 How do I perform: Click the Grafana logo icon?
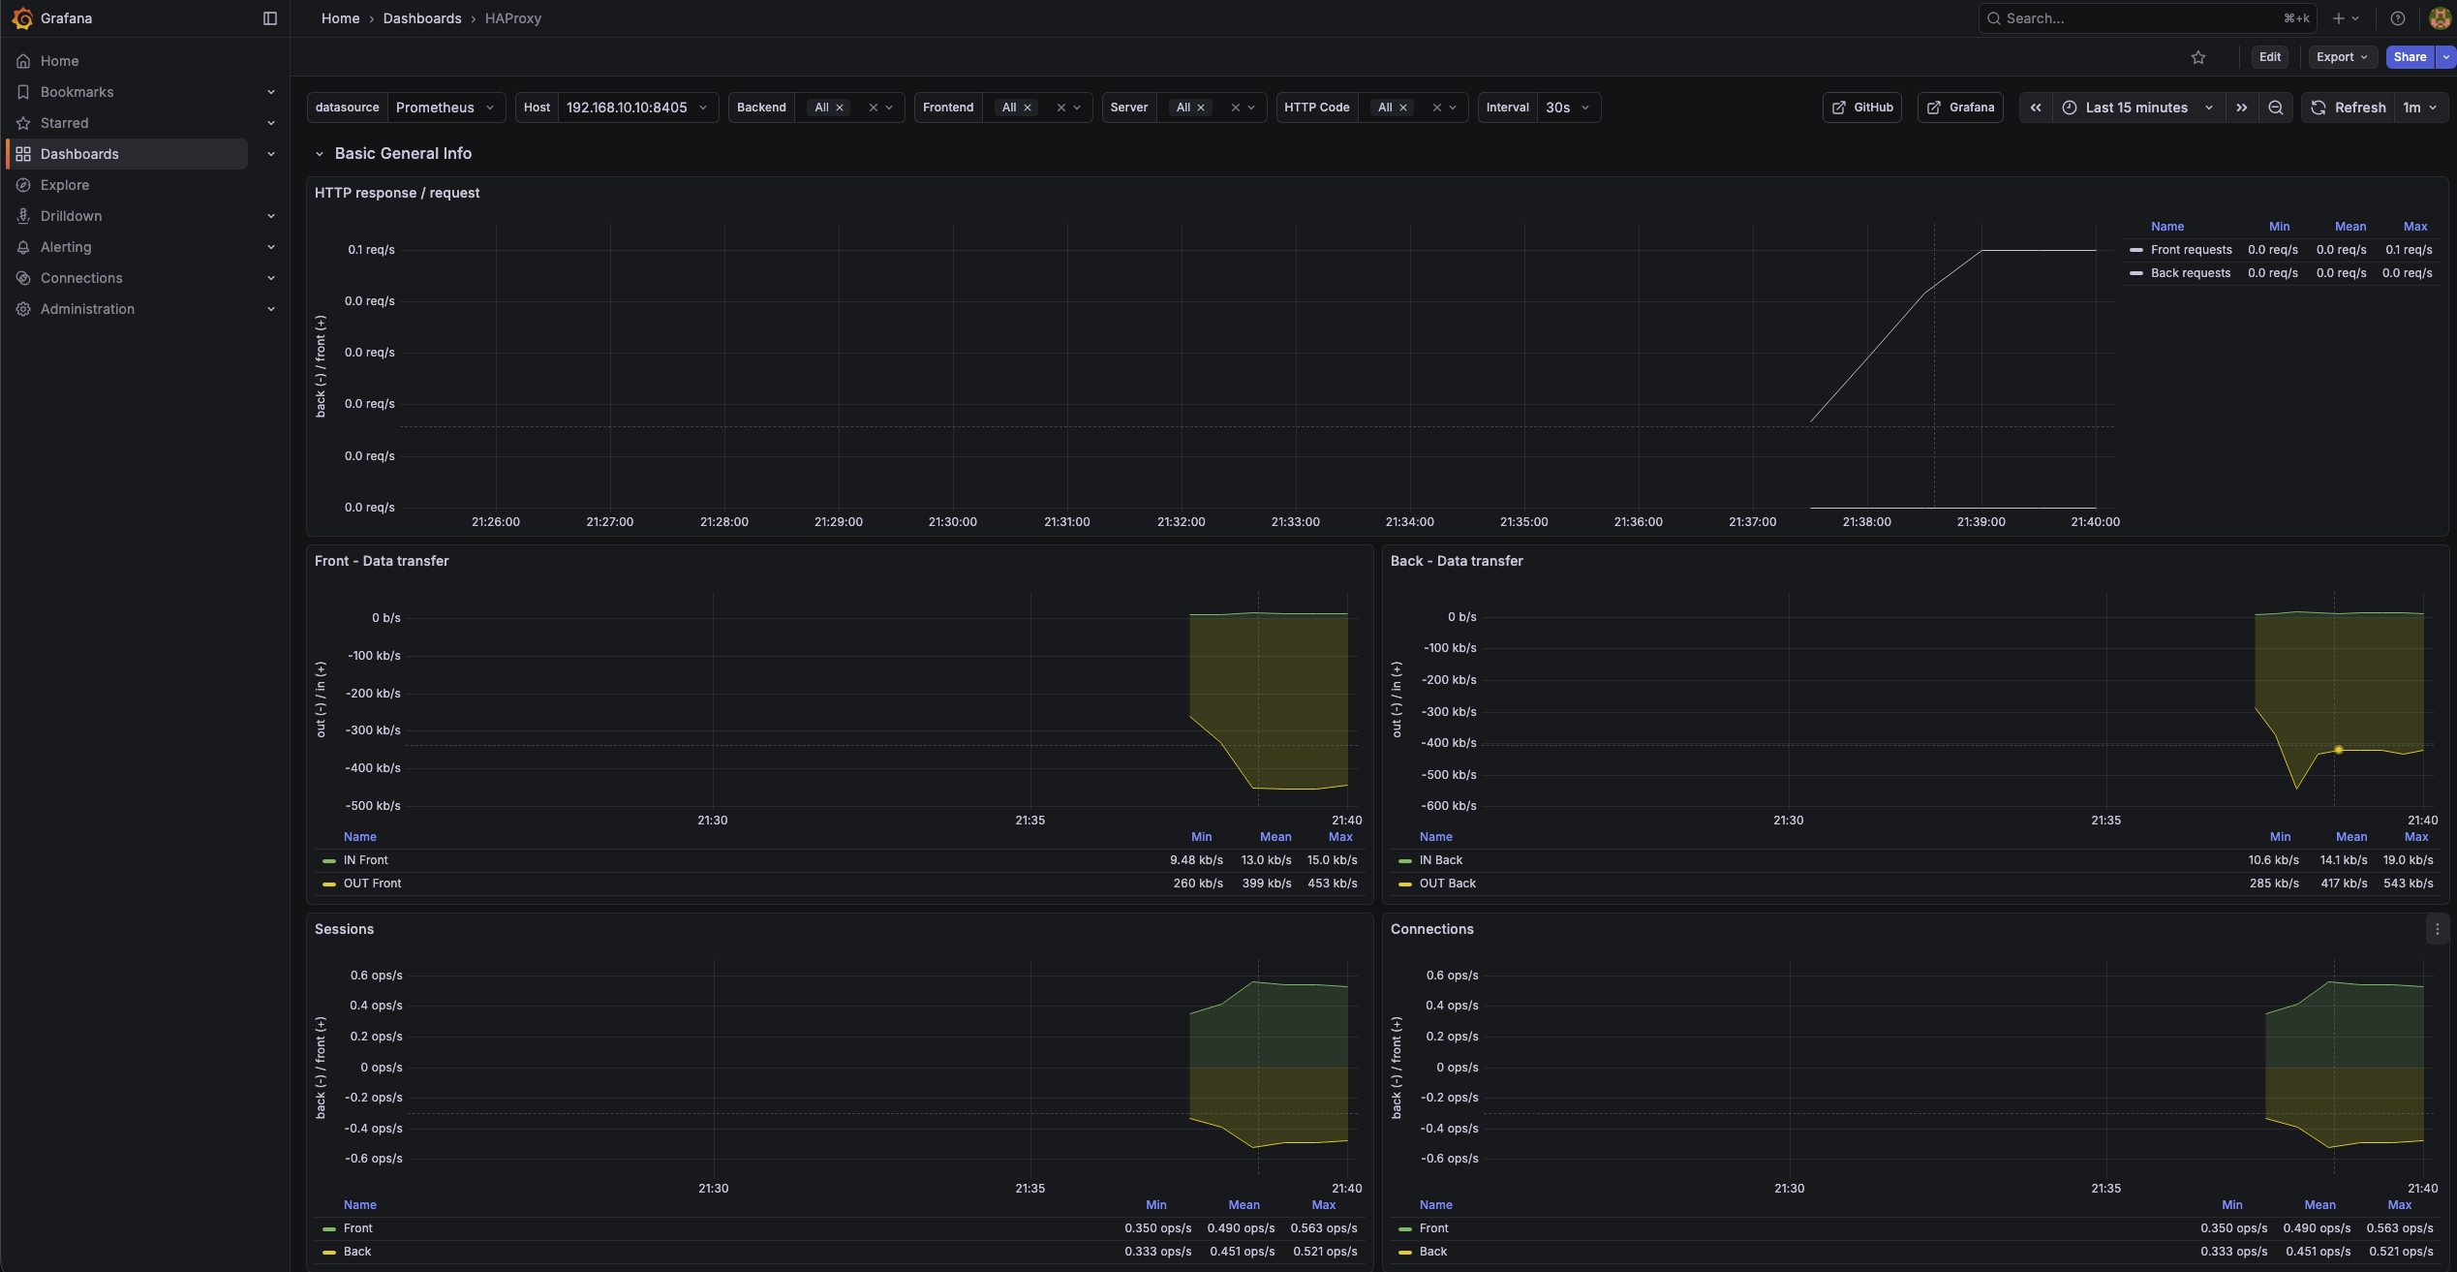click(x=22, y=18)
